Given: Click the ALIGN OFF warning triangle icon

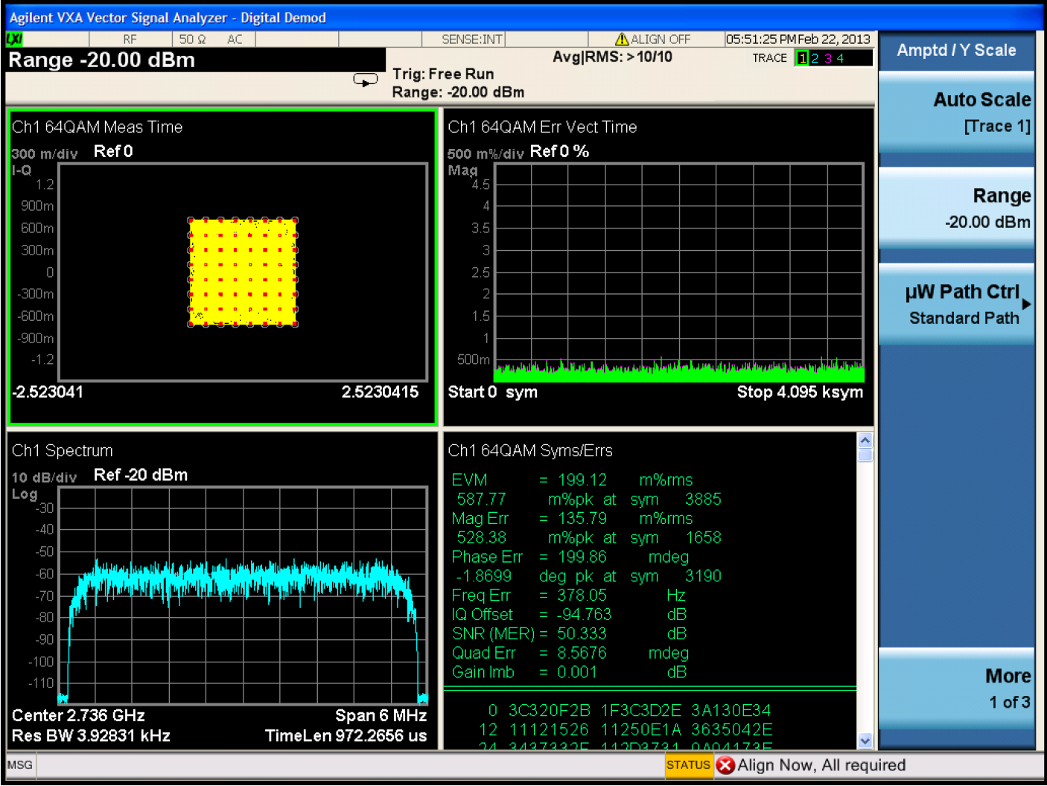Looking at the screenshot, I should 622,39.
